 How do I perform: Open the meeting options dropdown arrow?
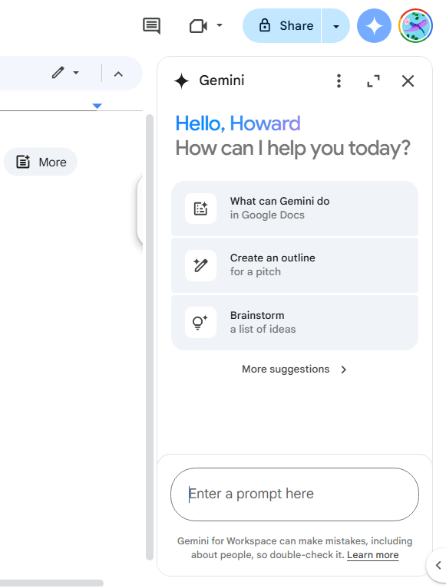pyautogui.click(x=220, y=25)
